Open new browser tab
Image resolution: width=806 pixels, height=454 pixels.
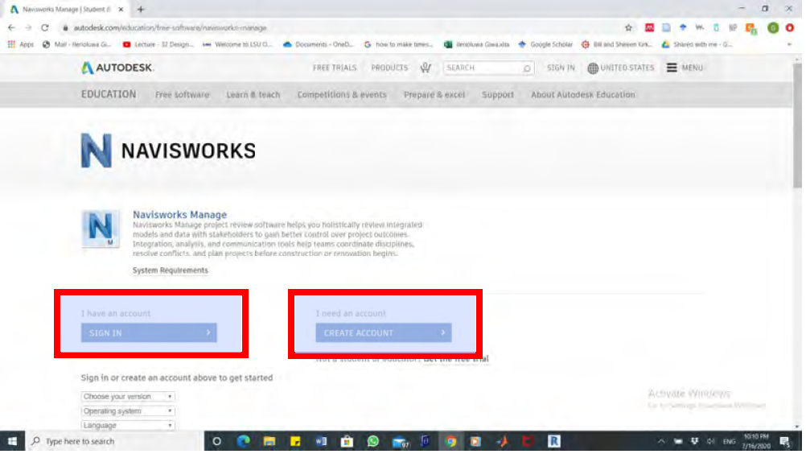[x=141, y=9]
